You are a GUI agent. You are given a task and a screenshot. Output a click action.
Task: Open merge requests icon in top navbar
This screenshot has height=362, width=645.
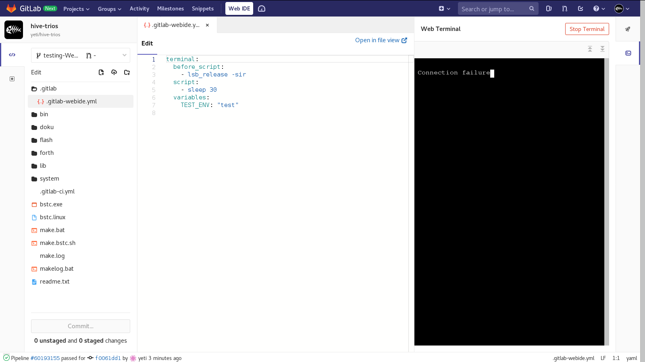click(x=564, y=8)
